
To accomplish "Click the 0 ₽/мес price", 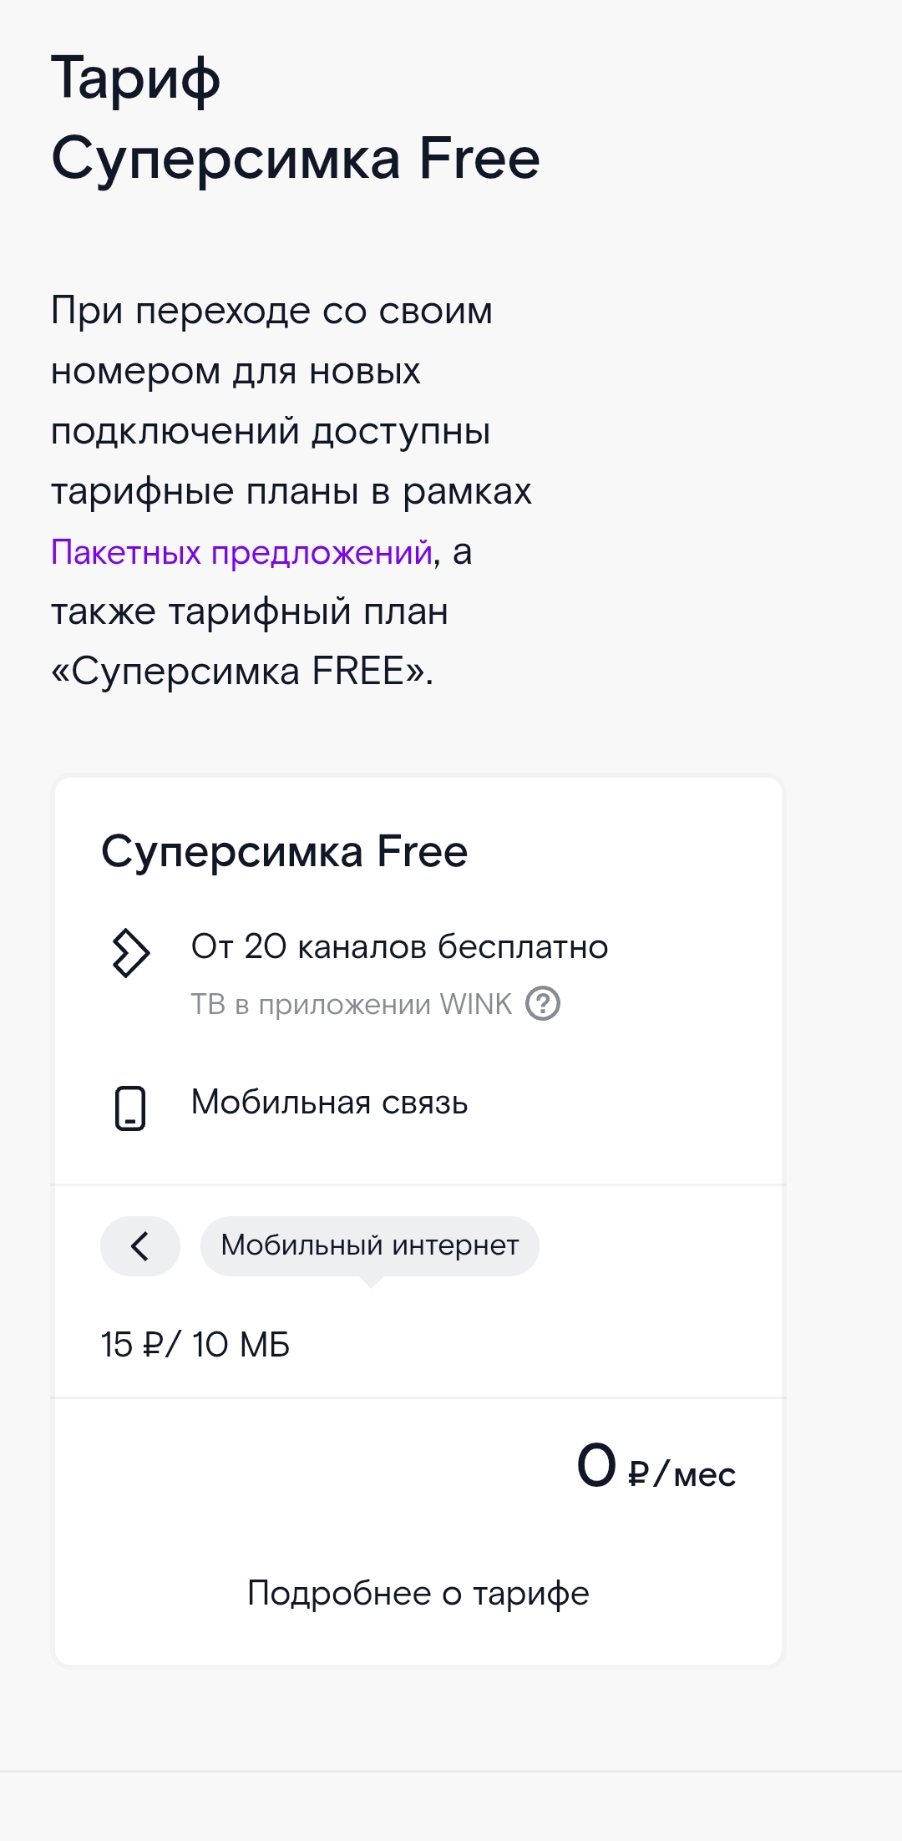I will coord(656,1468).
